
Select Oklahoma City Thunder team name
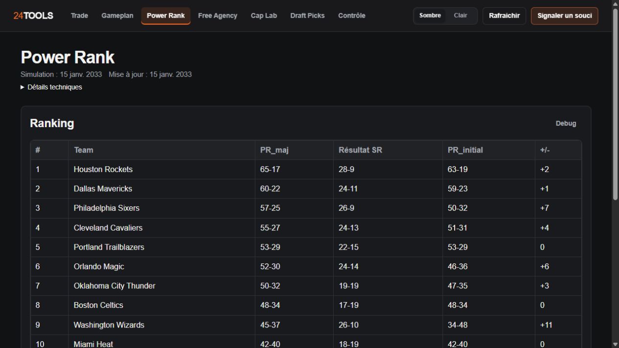pos(115,286)
